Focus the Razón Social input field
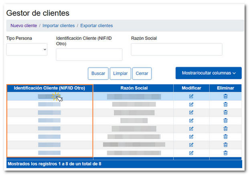Viewport: 249px width, 175px height. click(x=176, y=49)
